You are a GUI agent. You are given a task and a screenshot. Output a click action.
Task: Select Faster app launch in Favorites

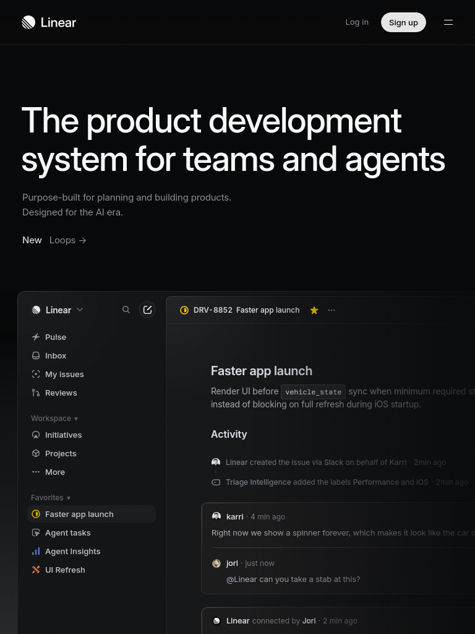[92, 514]
